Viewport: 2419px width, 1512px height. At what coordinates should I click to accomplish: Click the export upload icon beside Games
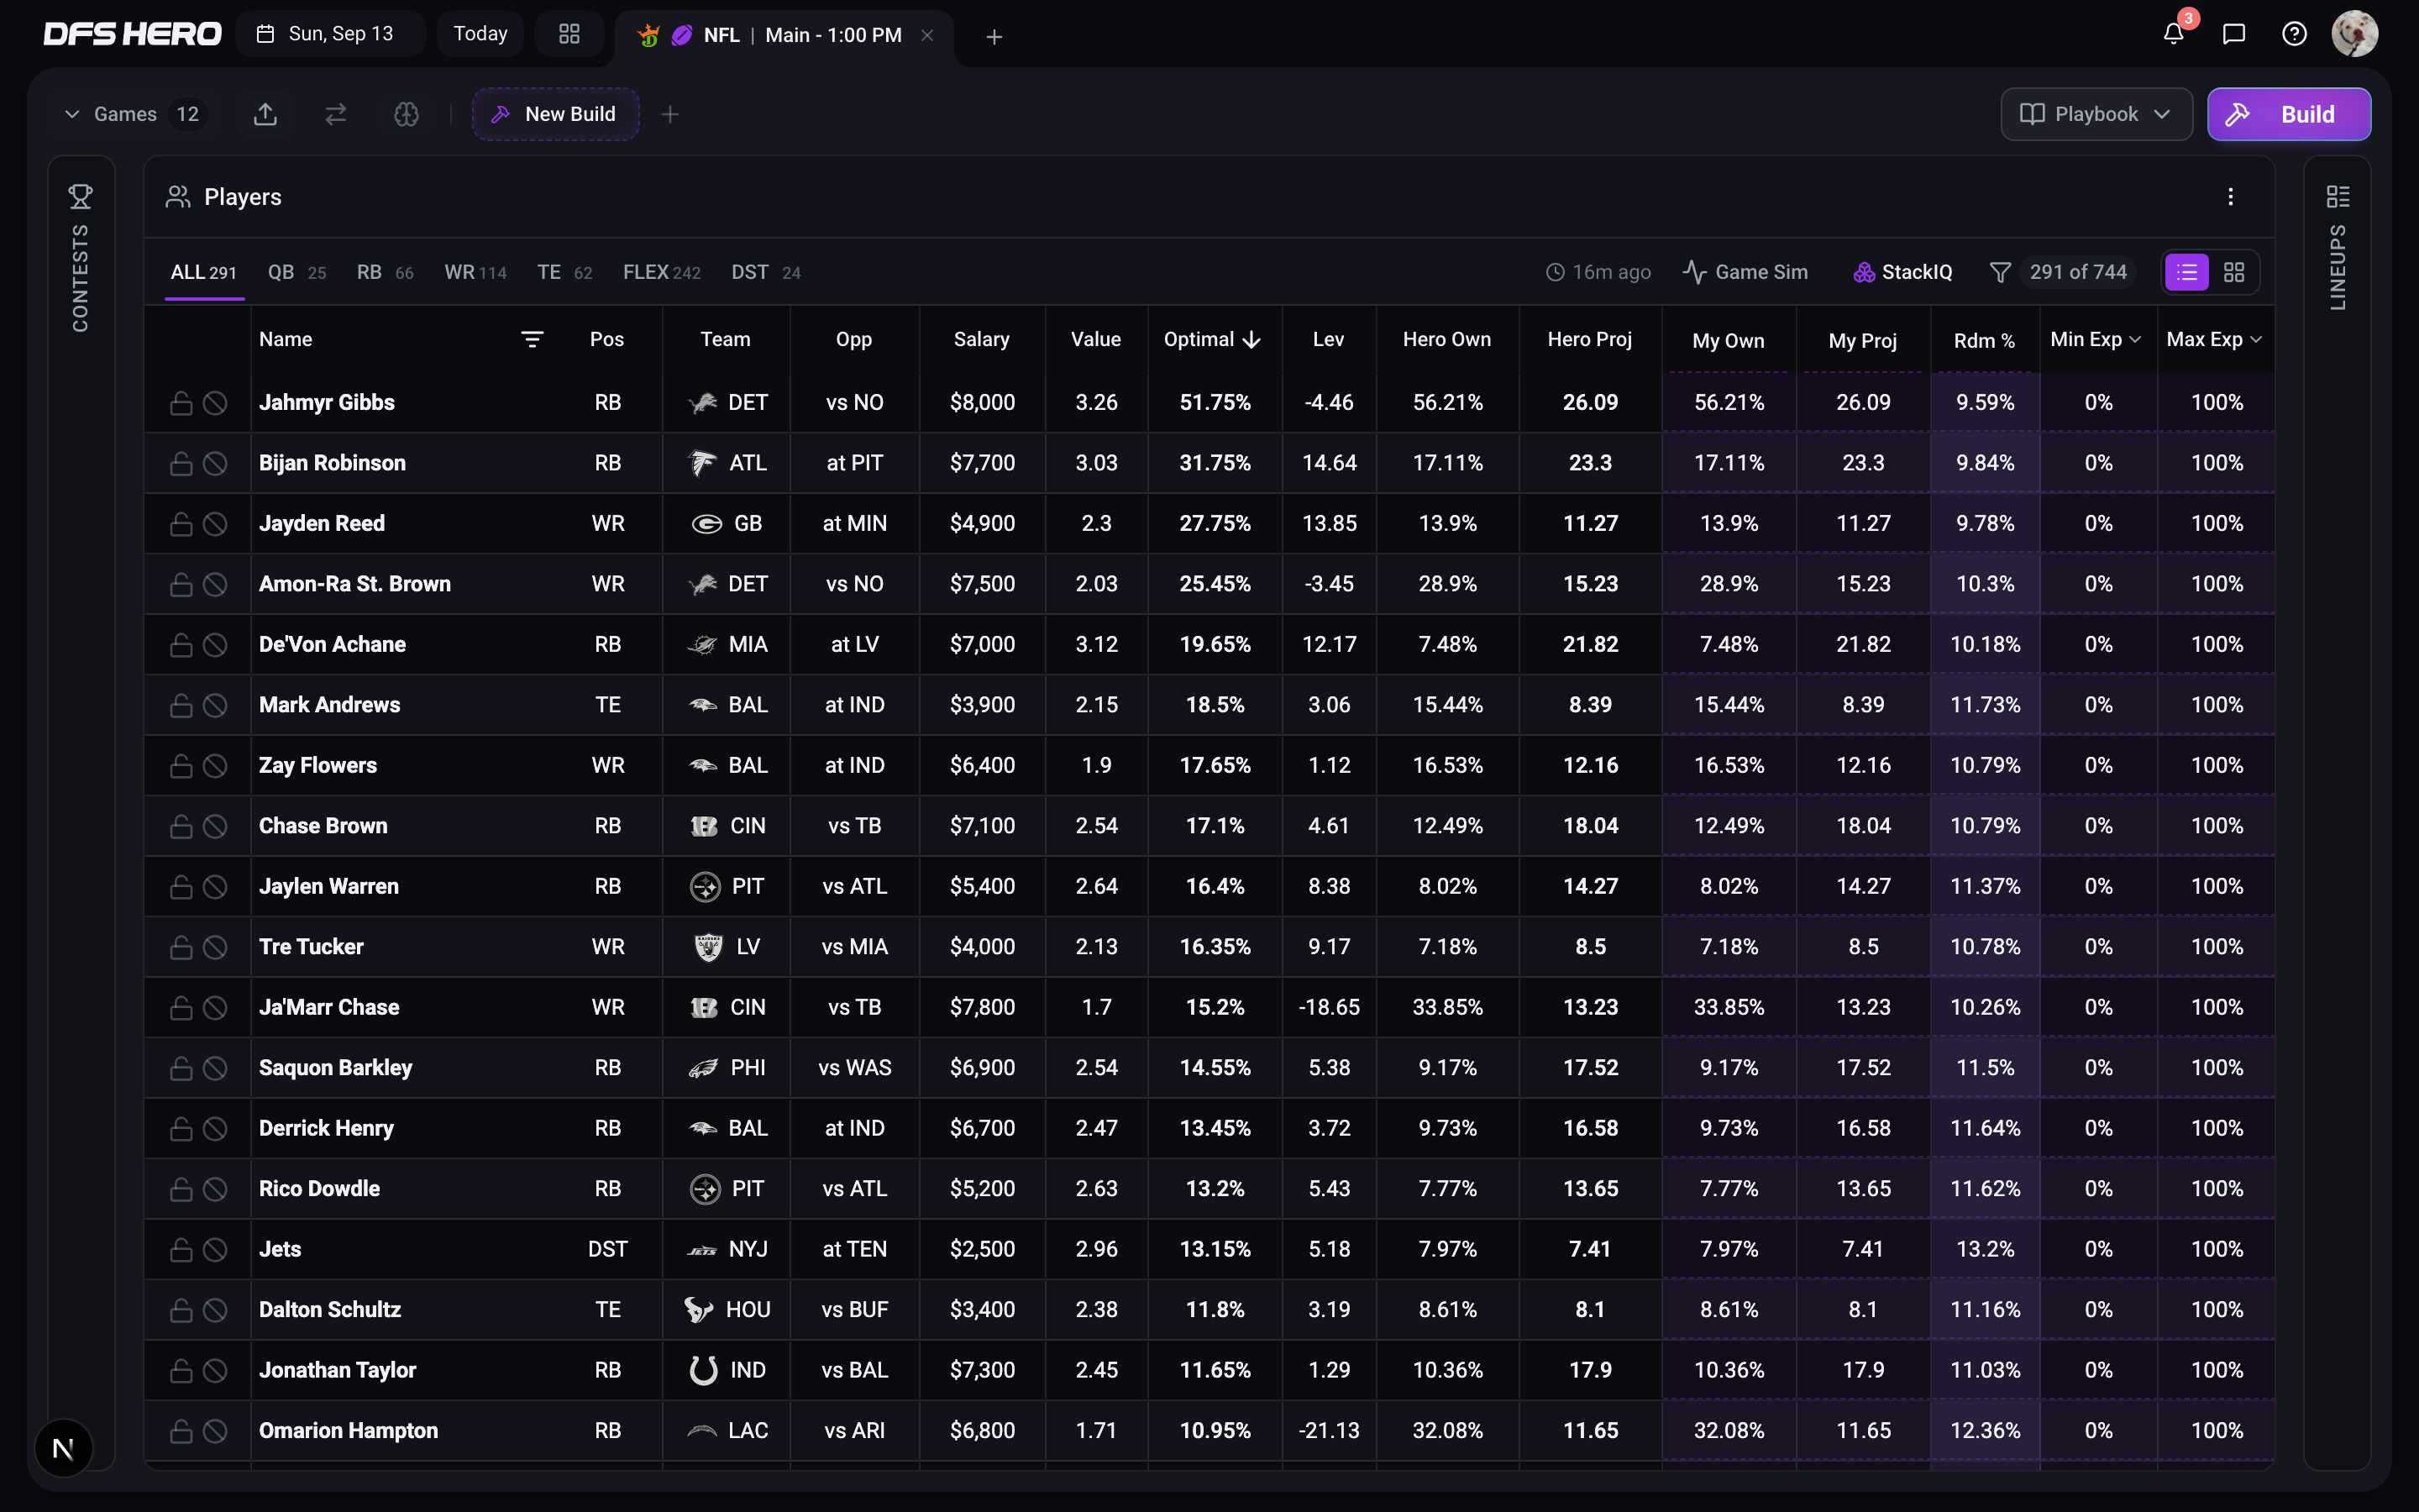pos(265,114)
